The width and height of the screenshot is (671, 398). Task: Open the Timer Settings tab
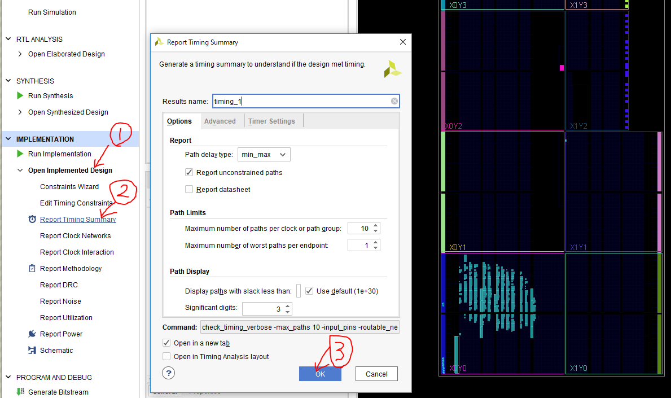[x=273, y=121]
